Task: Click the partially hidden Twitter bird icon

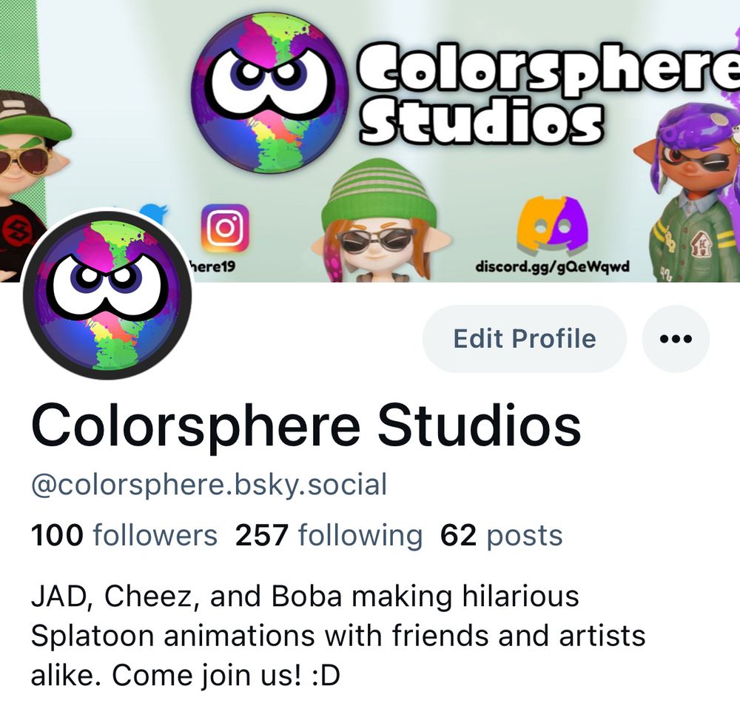Action: [x=155, y=213]
